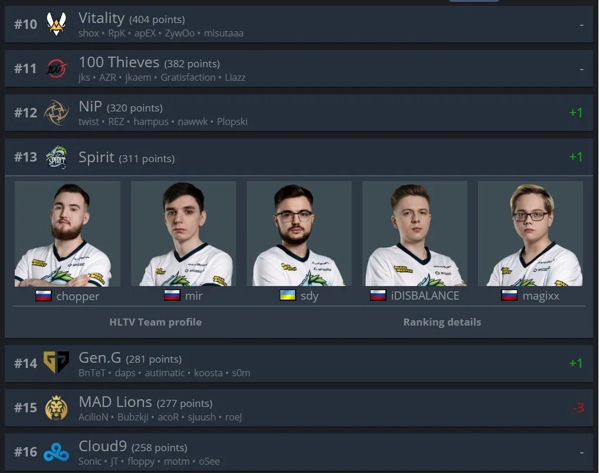Click the MAD Lions lion logo
Image resolution: width=599 pixels, height=473 pixels.
(x=56, y=408)
